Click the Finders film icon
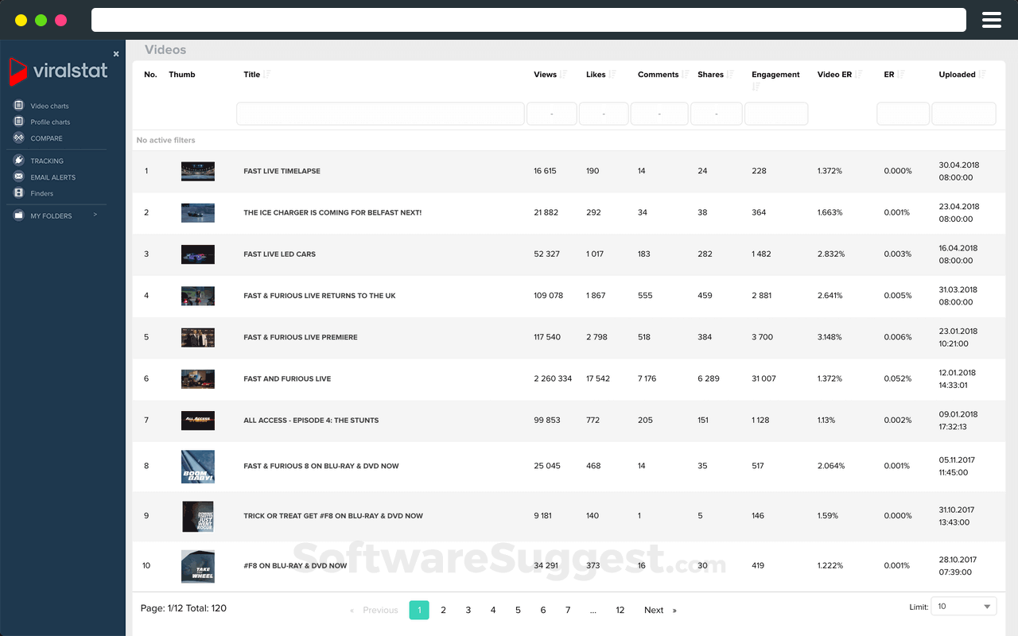 click(x=18, y=193)
